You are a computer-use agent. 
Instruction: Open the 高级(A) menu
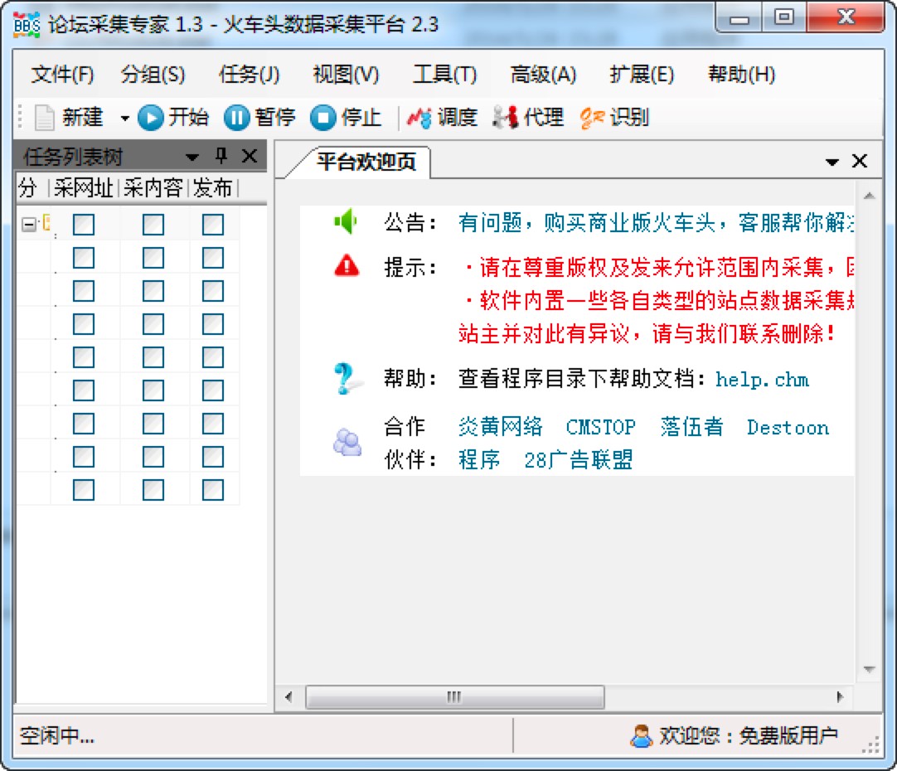coord(543,75)
